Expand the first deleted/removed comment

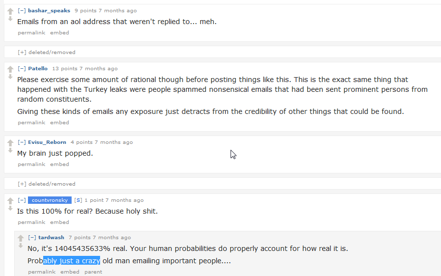coord(22,52)
